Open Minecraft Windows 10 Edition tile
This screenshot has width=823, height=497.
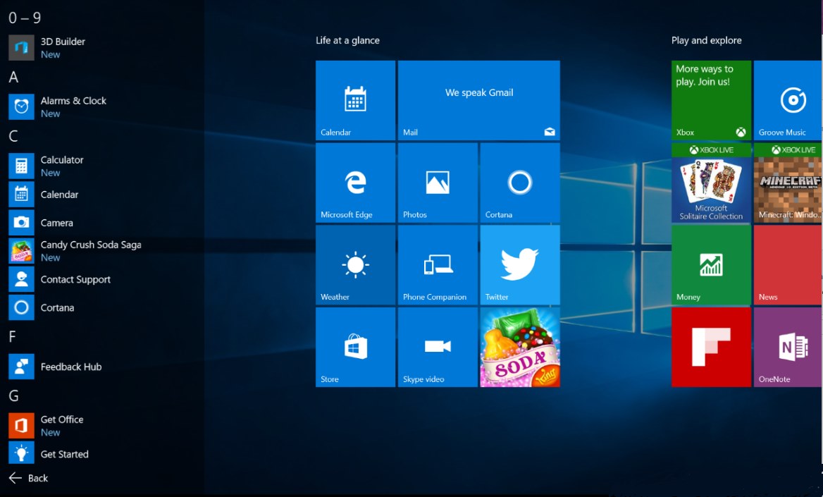tap(788, 183)
